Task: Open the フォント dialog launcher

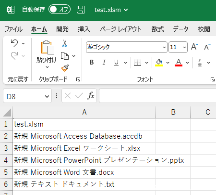Action: tap(213, 79)
